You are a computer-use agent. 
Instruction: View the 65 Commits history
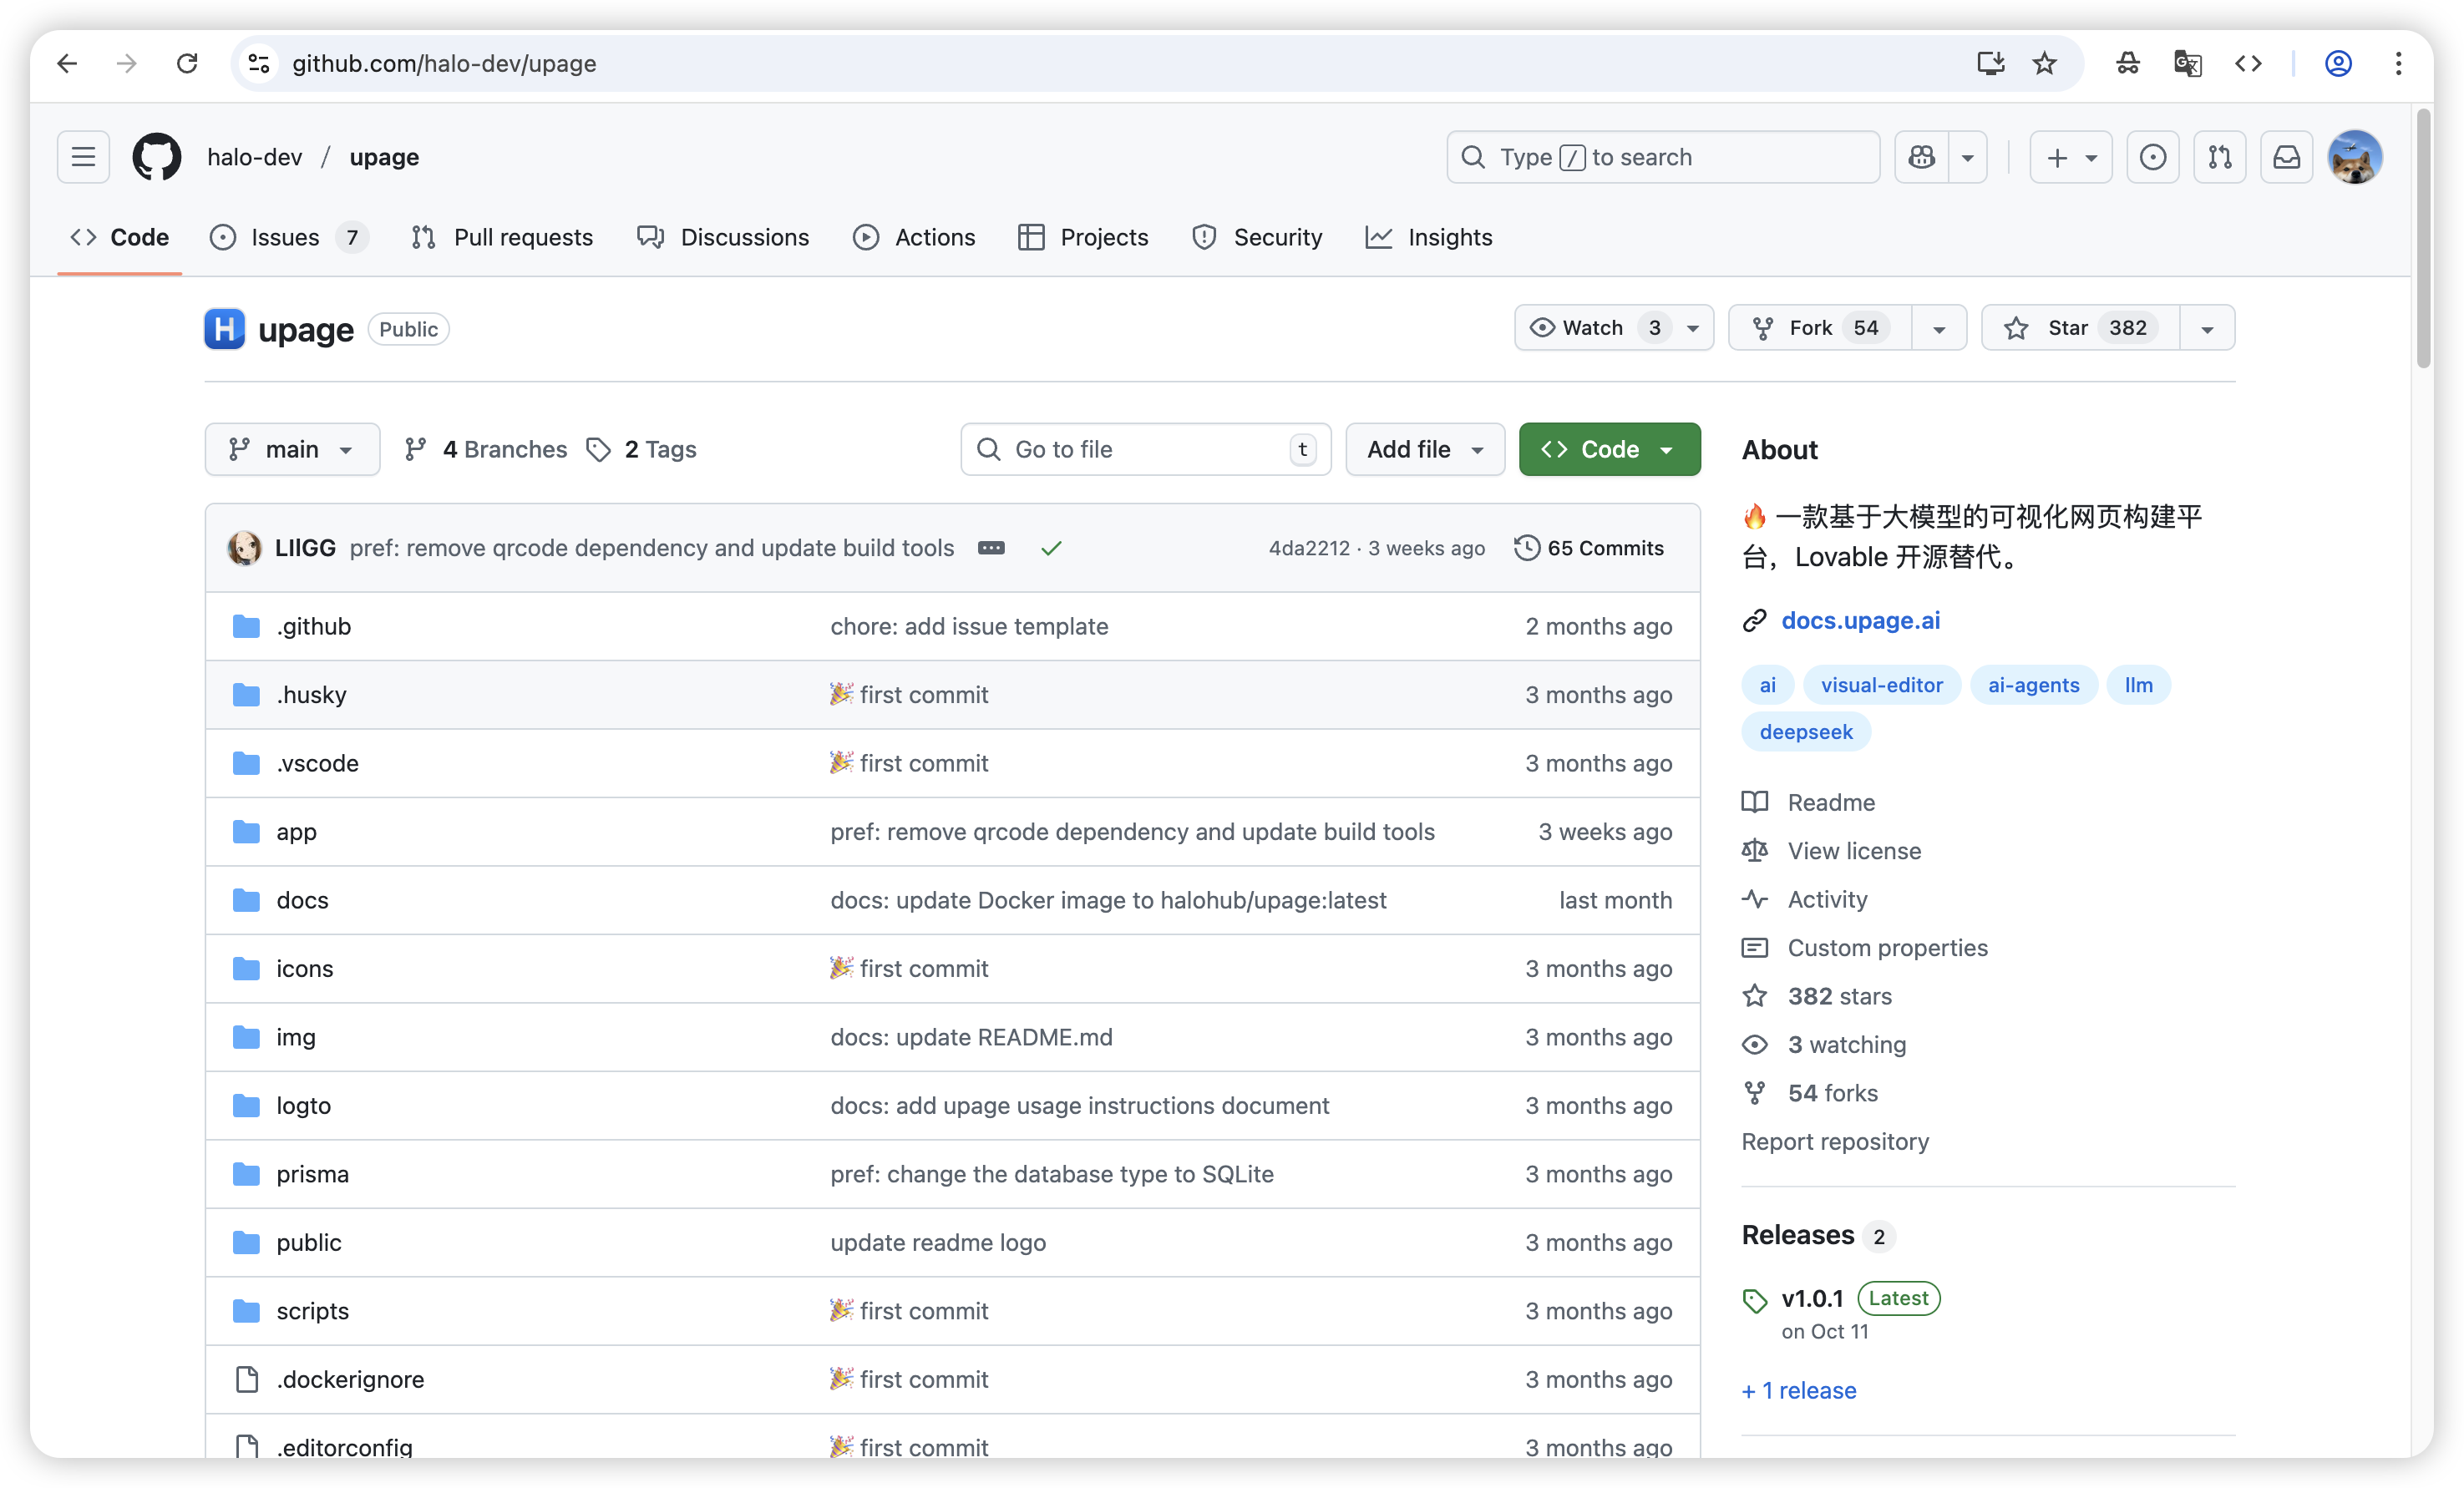(x=1589, y=548)
